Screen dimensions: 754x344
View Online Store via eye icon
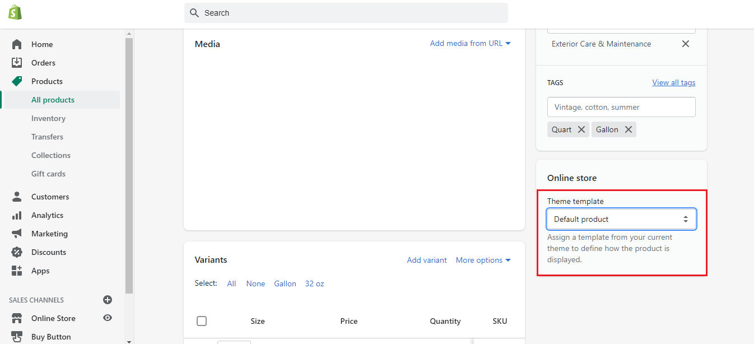[108, 318]
